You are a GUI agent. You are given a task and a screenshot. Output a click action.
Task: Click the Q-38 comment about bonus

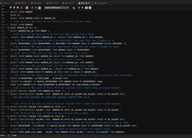(x=51, y=21)
